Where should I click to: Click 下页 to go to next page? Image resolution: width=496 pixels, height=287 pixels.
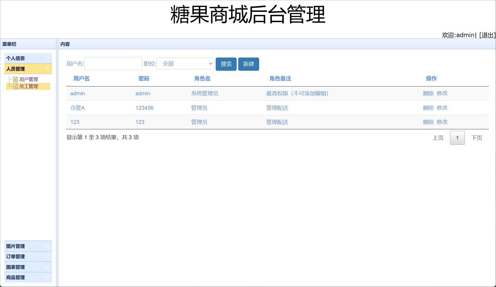(477, 138)
